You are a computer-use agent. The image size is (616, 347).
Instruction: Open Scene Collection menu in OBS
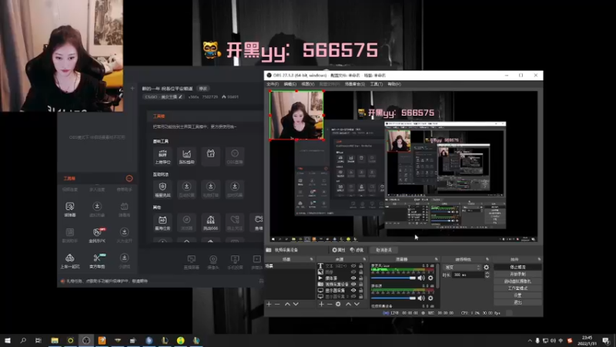(x=355, y=84)
